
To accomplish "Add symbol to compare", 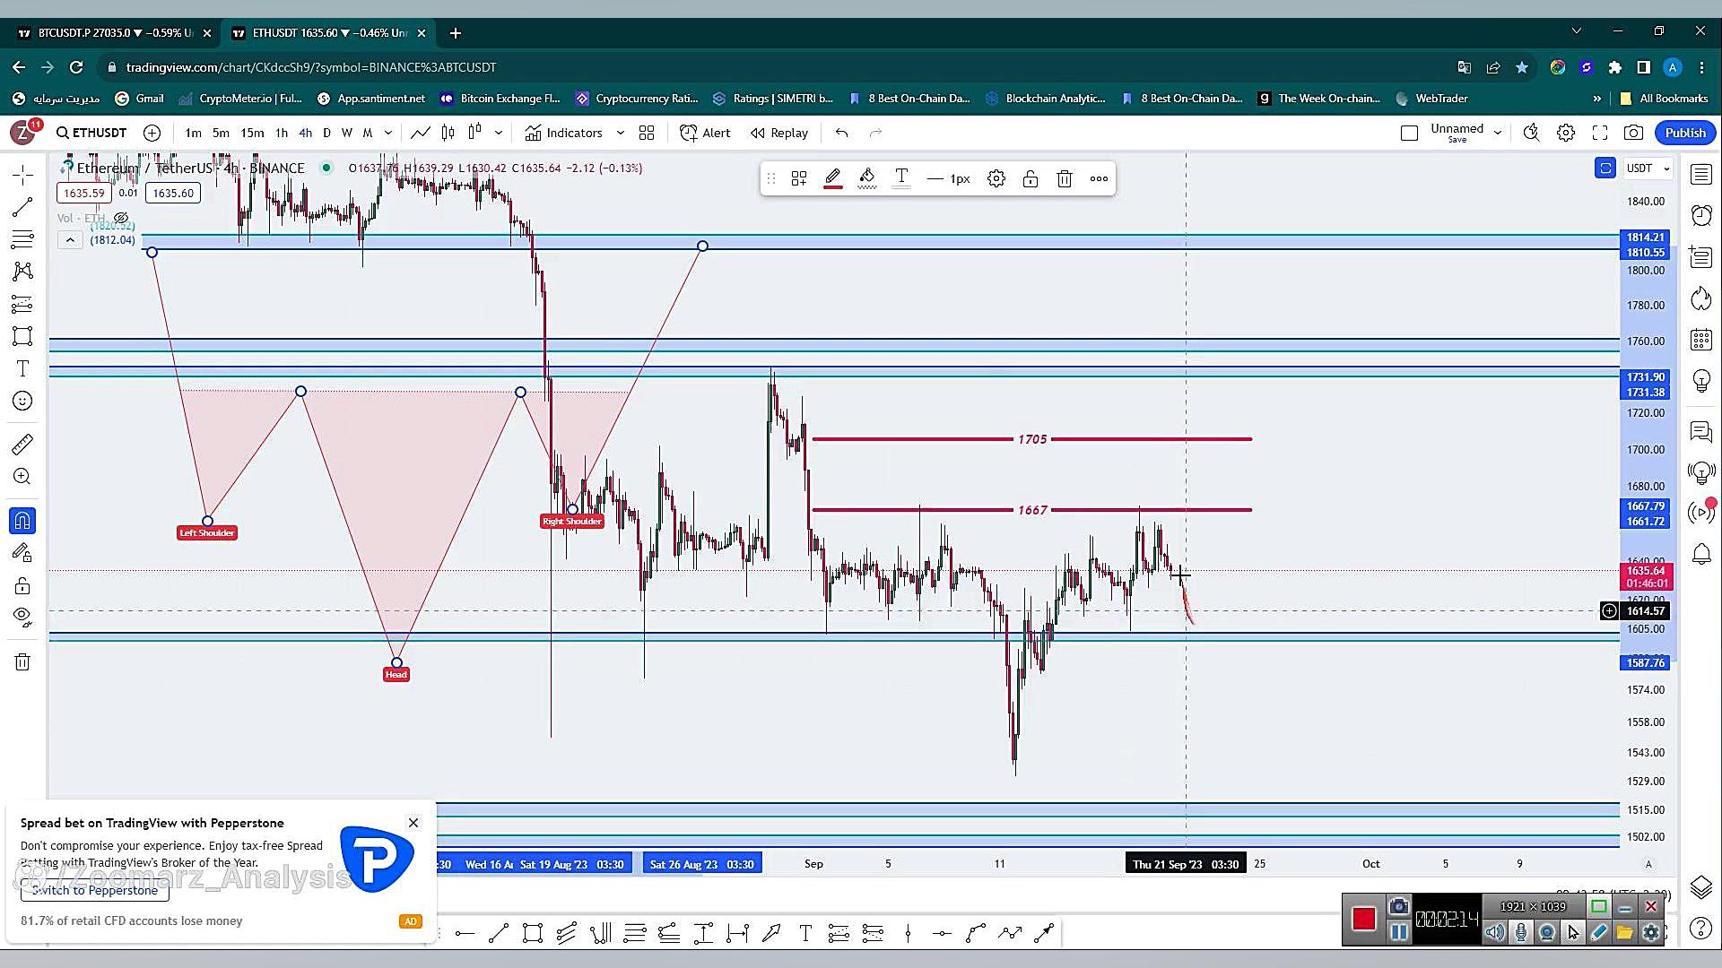I will pyautogui.click(x=152, y=133).
